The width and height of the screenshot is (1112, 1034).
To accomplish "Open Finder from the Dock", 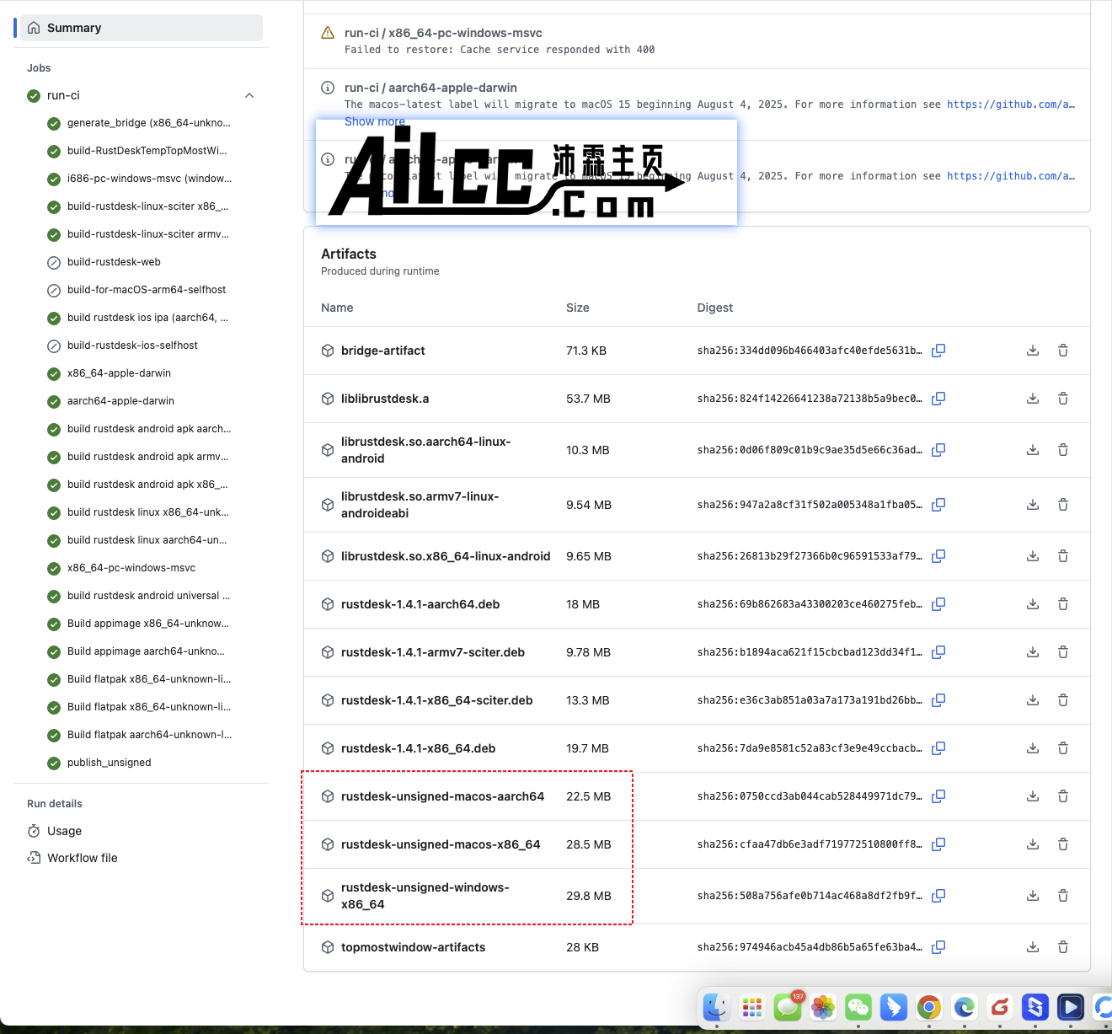I will 717,1007.
